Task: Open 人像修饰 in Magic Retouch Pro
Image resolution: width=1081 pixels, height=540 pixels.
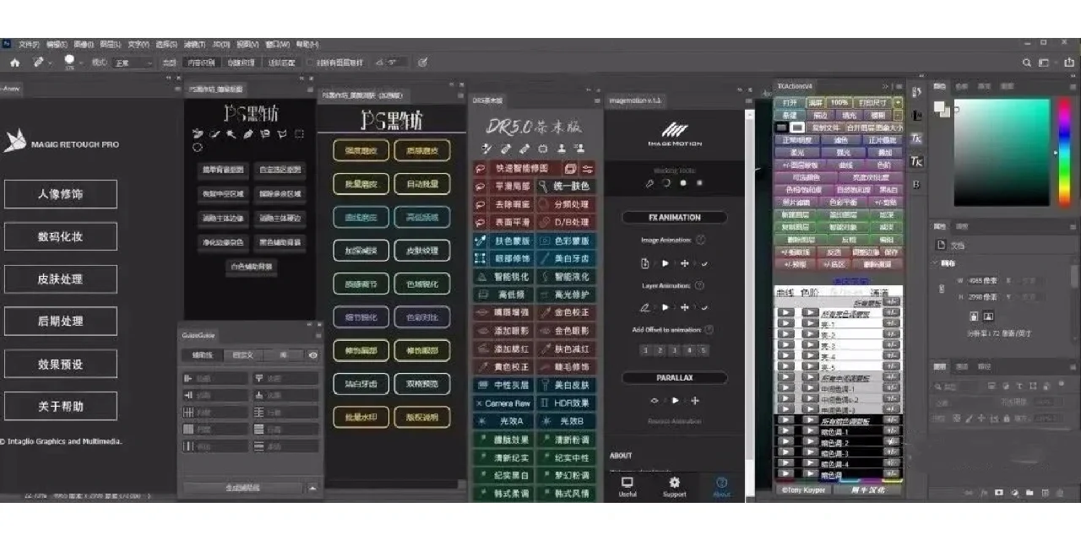Action: [61, 194]
